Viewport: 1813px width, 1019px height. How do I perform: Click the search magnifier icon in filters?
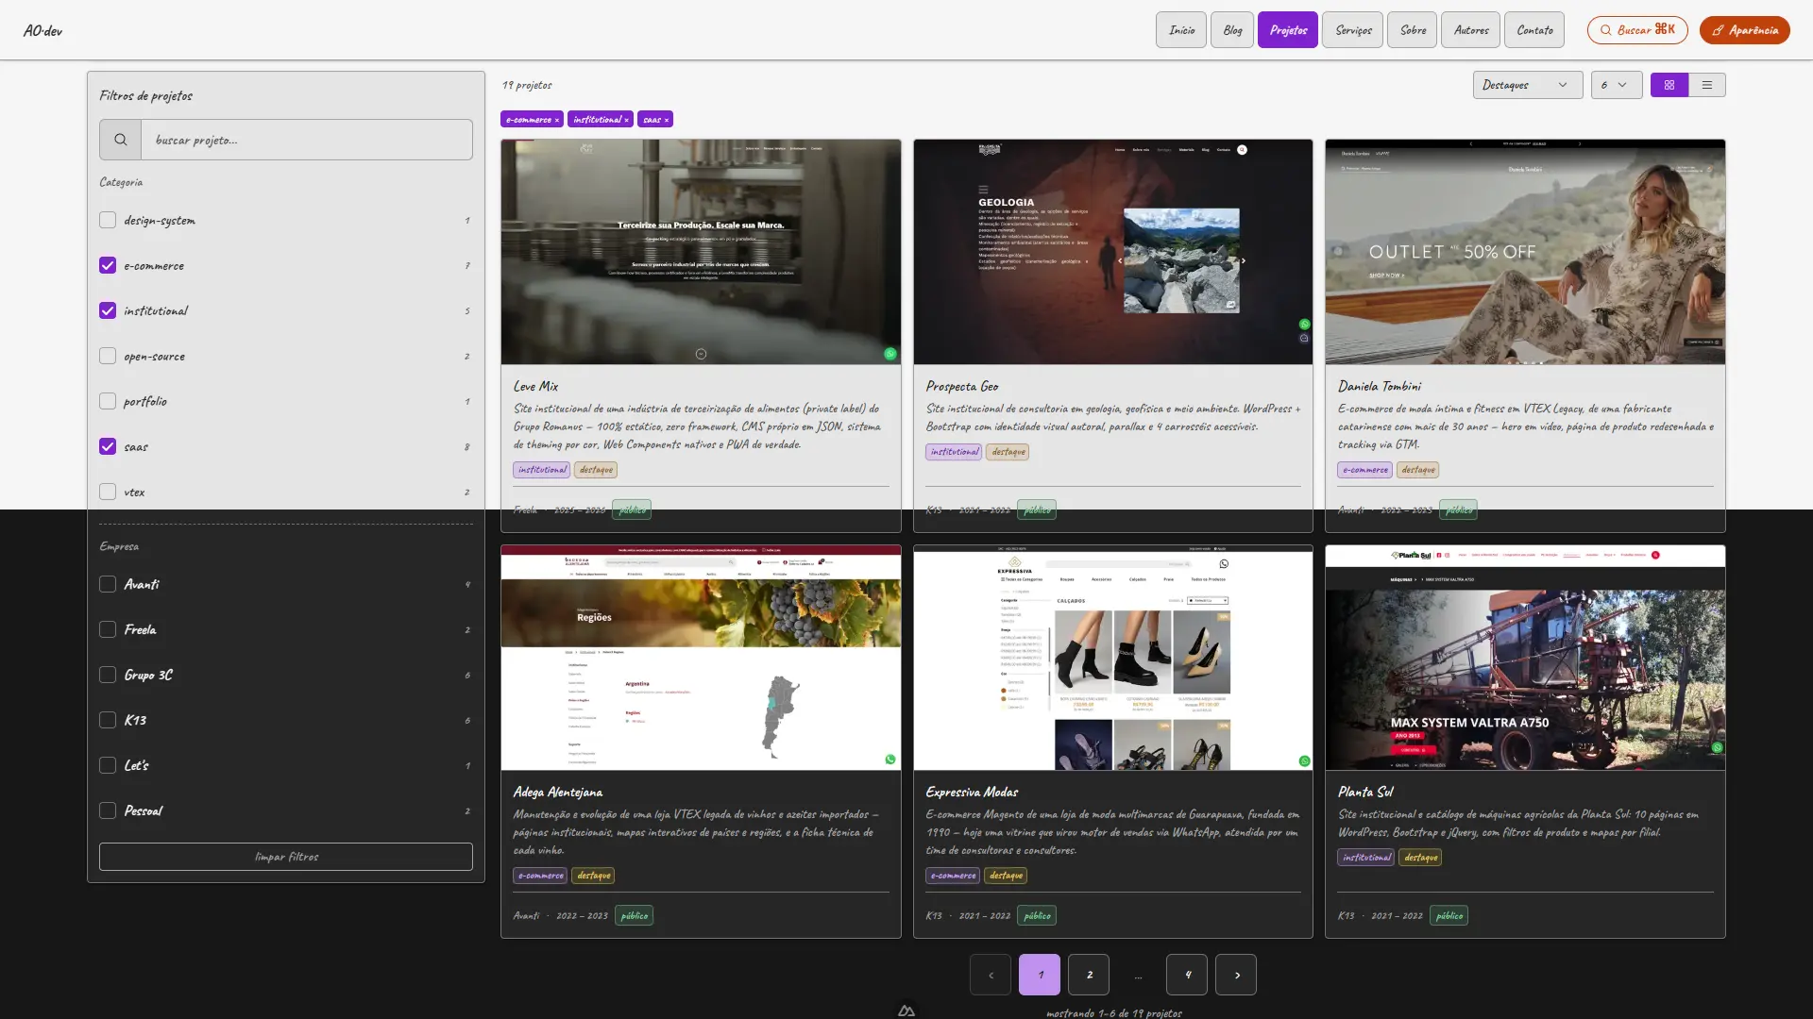click(x=120, y=140)
